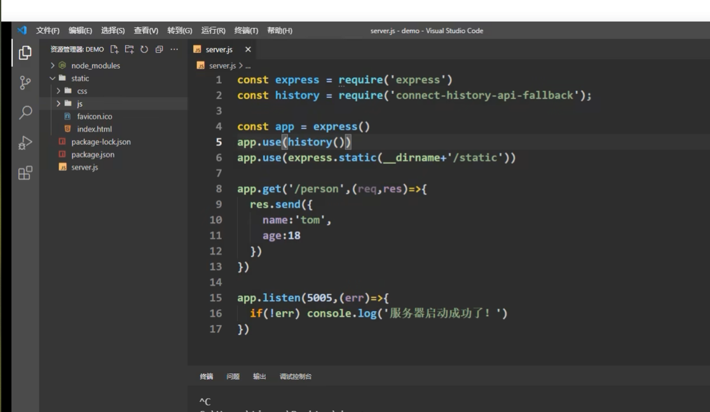This screenshot has height=412, width=710.
Task: Click the VS Code logo icon
Action: tap(22, 31)
